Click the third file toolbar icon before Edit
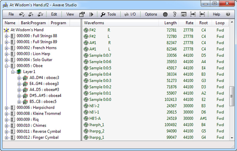 40,14
